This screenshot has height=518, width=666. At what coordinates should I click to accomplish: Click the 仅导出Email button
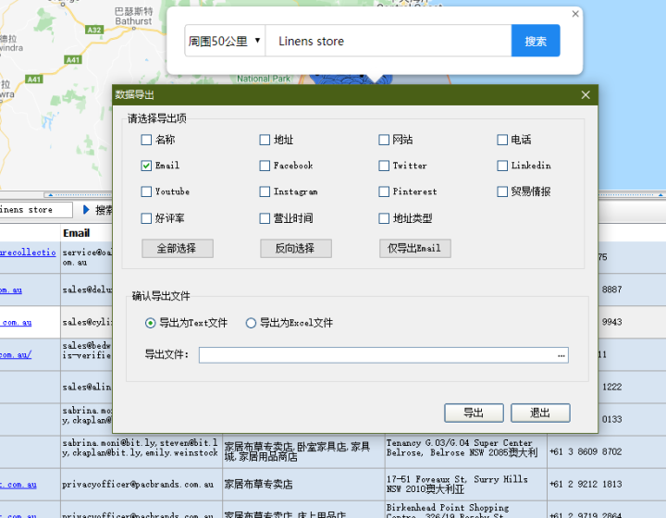point(415,249)
